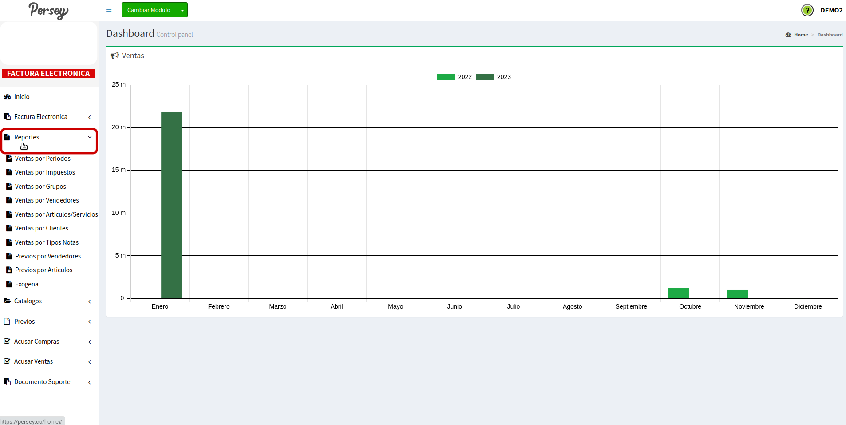Open the DEMO2 user account menu

pos(831,10)
